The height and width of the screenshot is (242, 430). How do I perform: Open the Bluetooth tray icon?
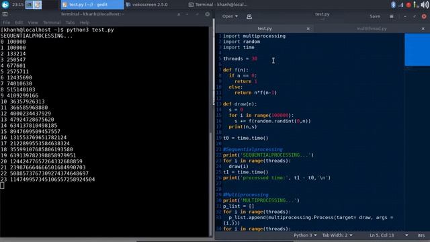393,5
